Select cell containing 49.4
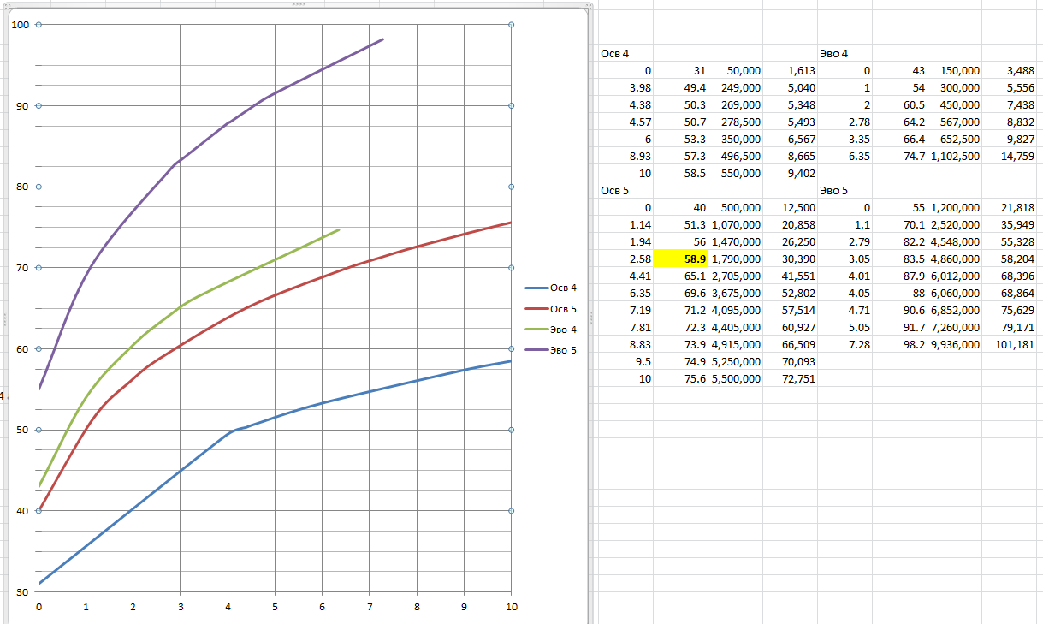Image resolution: width=1043 pixels, height=624 pixels. 680,87
